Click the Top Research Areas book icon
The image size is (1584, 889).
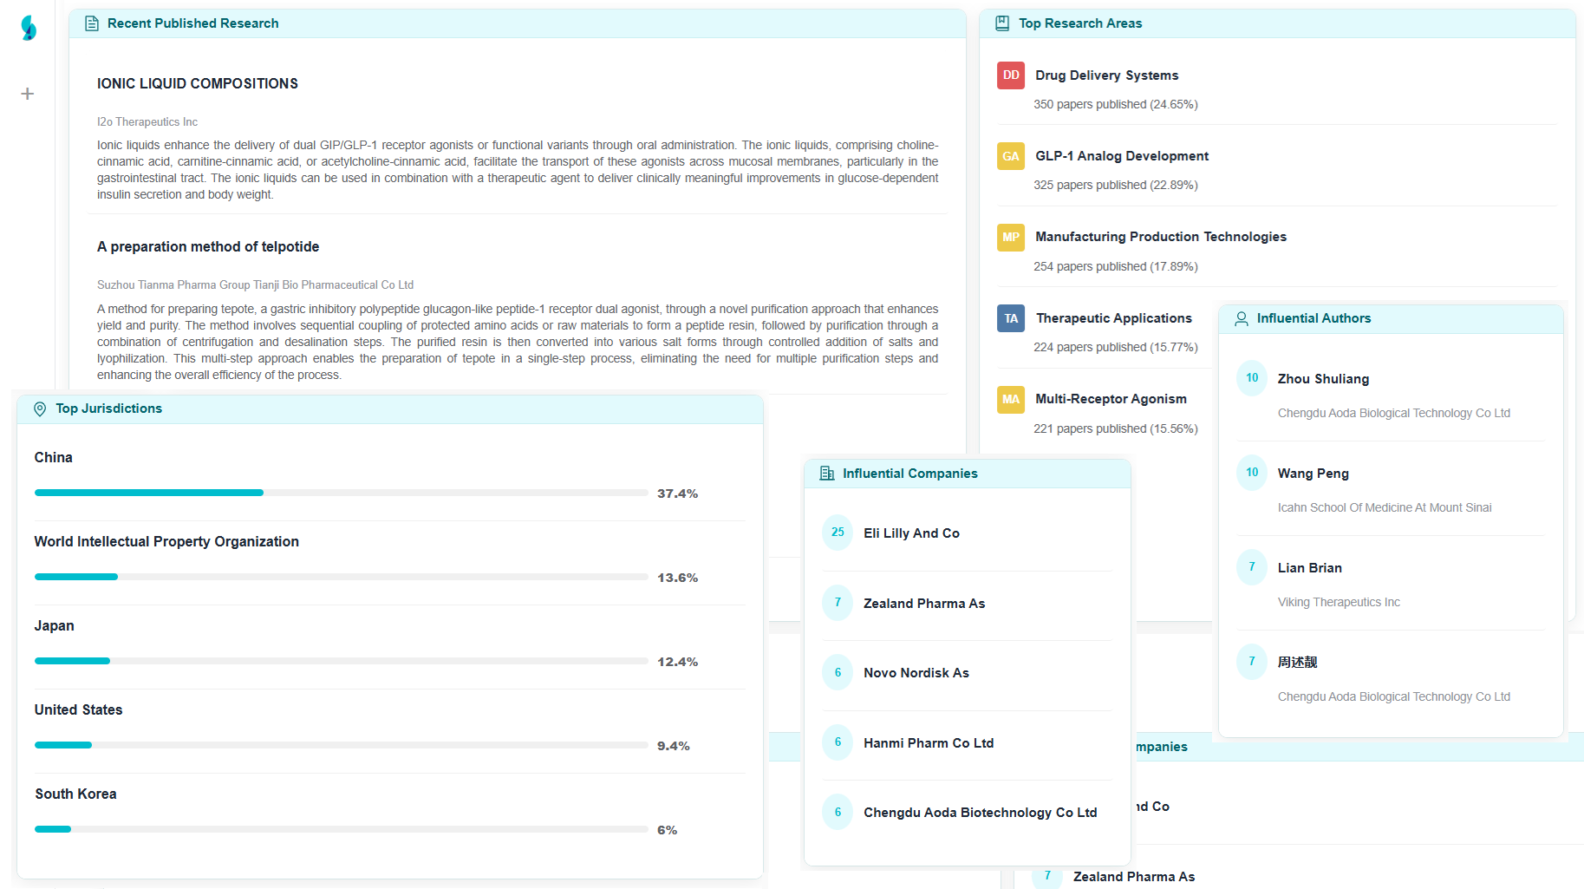[x=1002, y=23]
